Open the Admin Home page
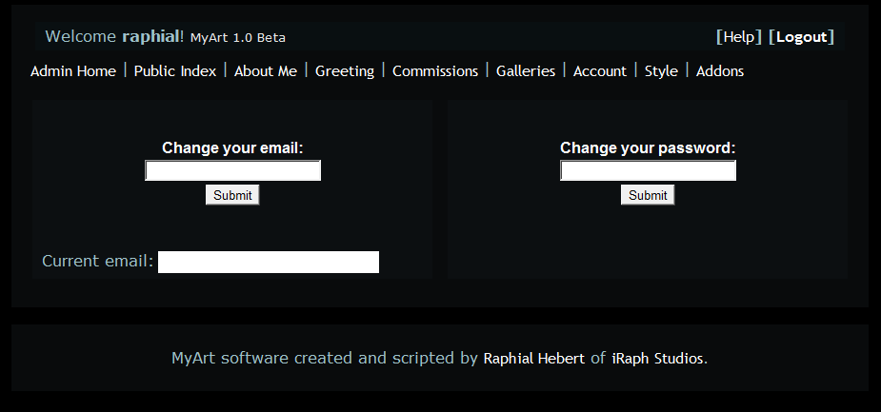 73,71
